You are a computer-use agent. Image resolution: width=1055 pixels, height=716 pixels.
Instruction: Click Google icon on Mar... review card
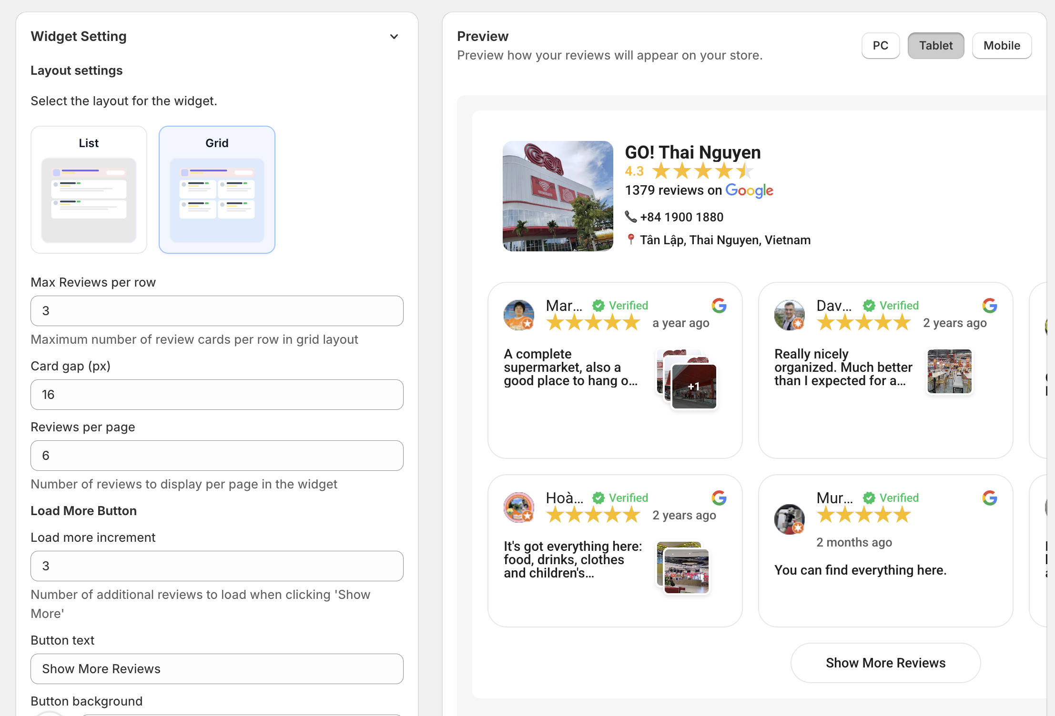[719, 306]
